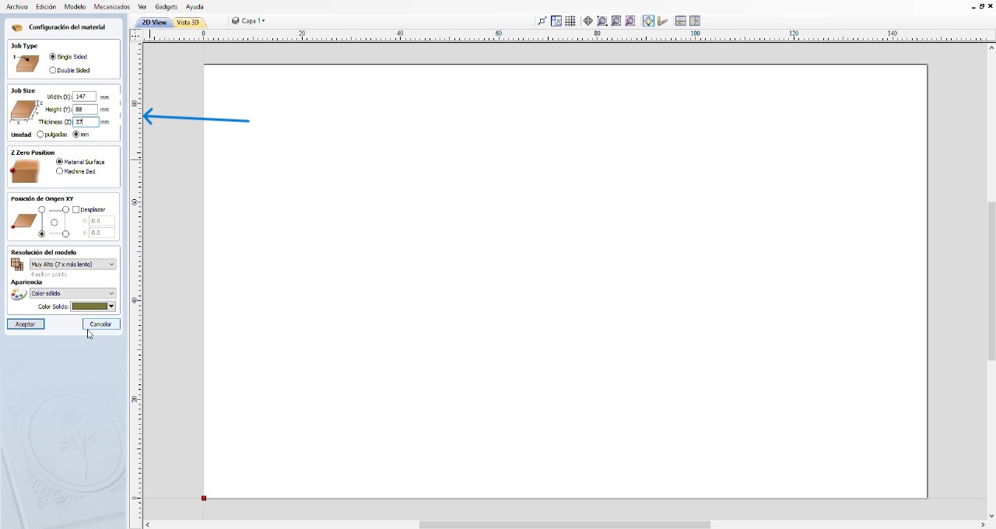Select Double Sided job type
The width and height of the screenshot is (996, 529).
[x=70, y=70]
